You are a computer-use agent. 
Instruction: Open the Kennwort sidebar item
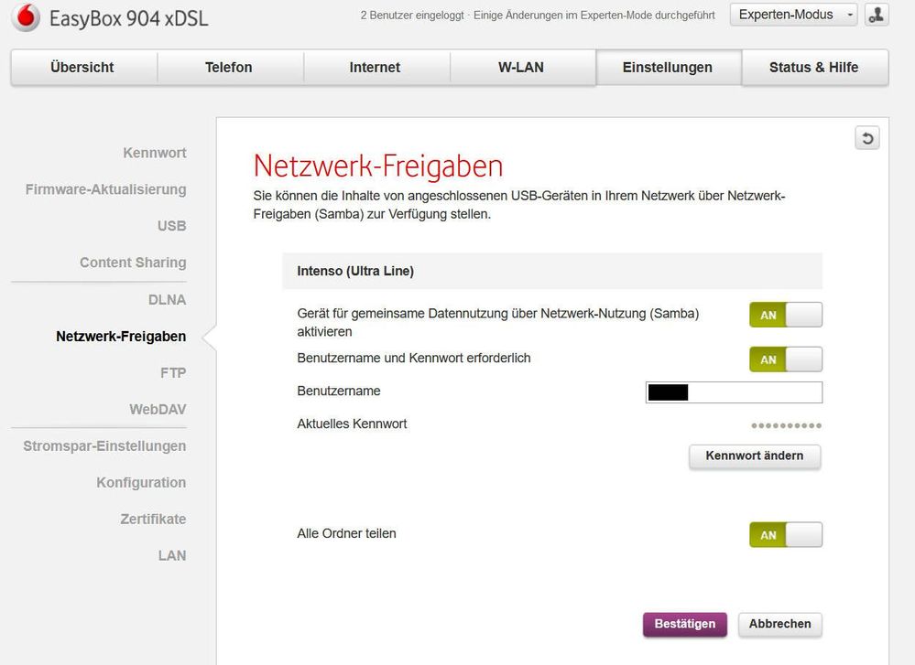point(154,153)
